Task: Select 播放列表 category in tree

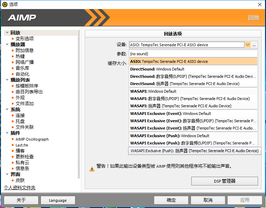Action: [20, 80]
